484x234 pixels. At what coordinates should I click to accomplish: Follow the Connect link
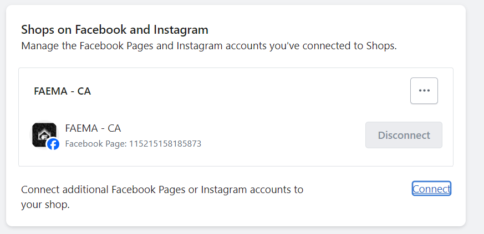tap(431, 189)
